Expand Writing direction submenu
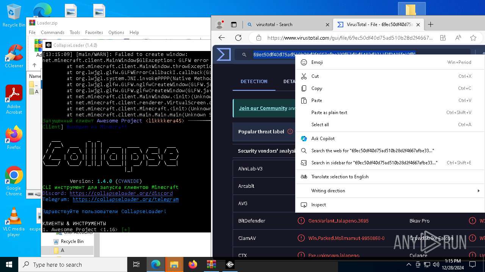485x272 pixels. coord(390,191)
